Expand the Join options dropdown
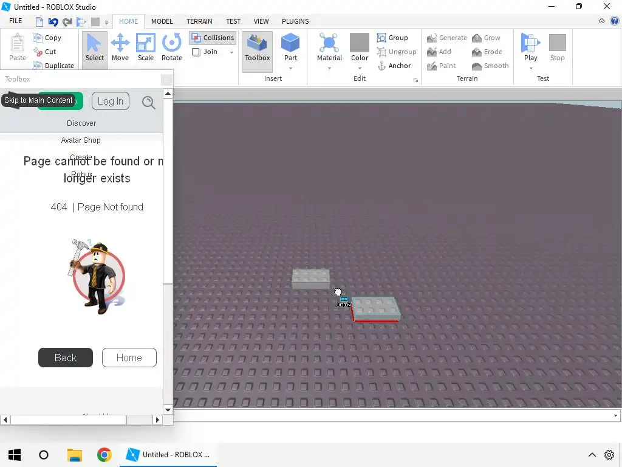 tap(231, 52)
